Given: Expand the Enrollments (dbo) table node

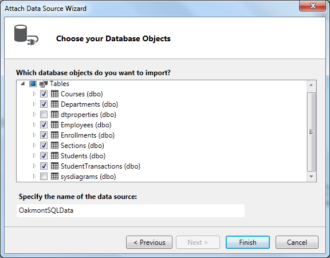Looking at the screenshot, I should (x=34, y=135).
